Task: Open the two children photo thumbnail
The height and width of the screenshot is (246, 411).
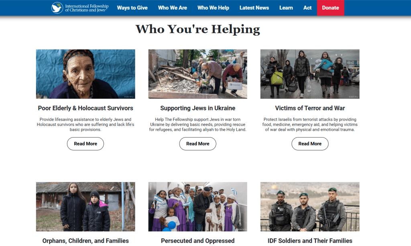Action: pos(85,206)
